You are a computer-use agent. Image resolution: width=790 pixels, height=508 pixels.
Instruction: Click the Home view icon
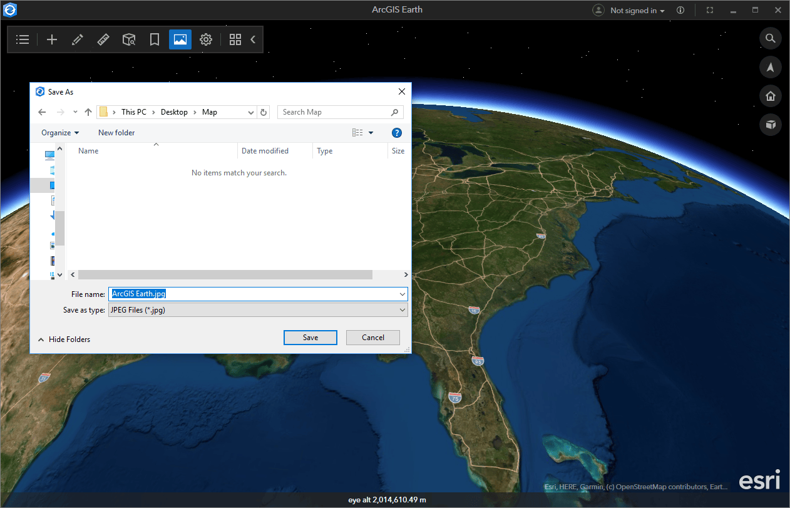click(771, 96)
